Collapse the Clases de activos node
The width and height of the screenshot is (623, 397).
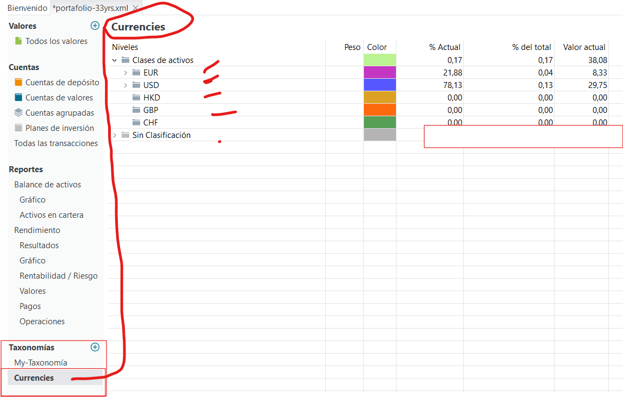[115, 60]
